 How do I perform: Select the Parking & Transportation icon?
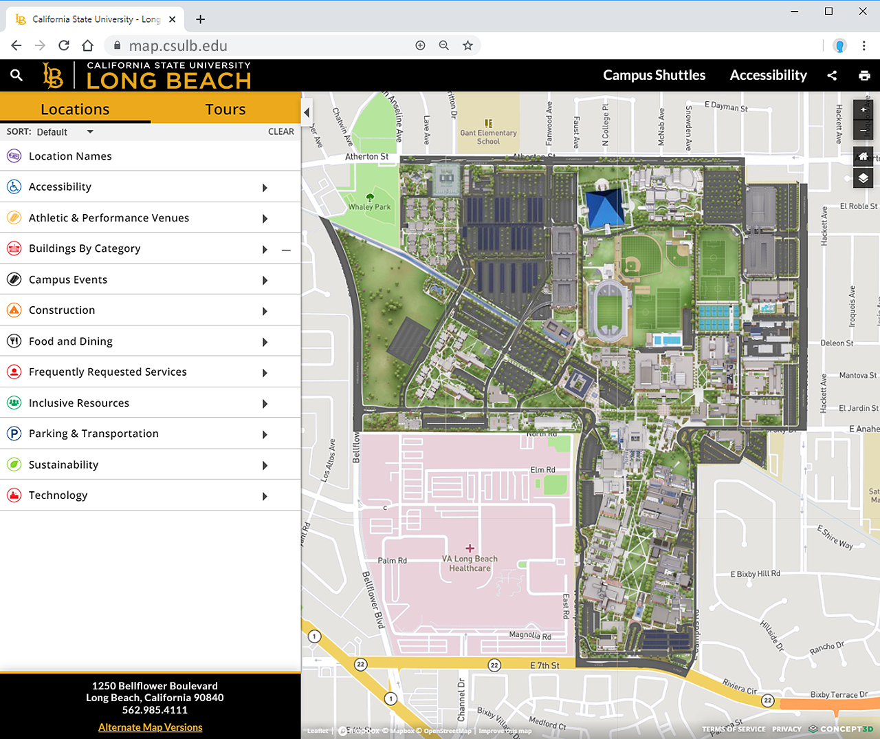click(x=14, y=433)
